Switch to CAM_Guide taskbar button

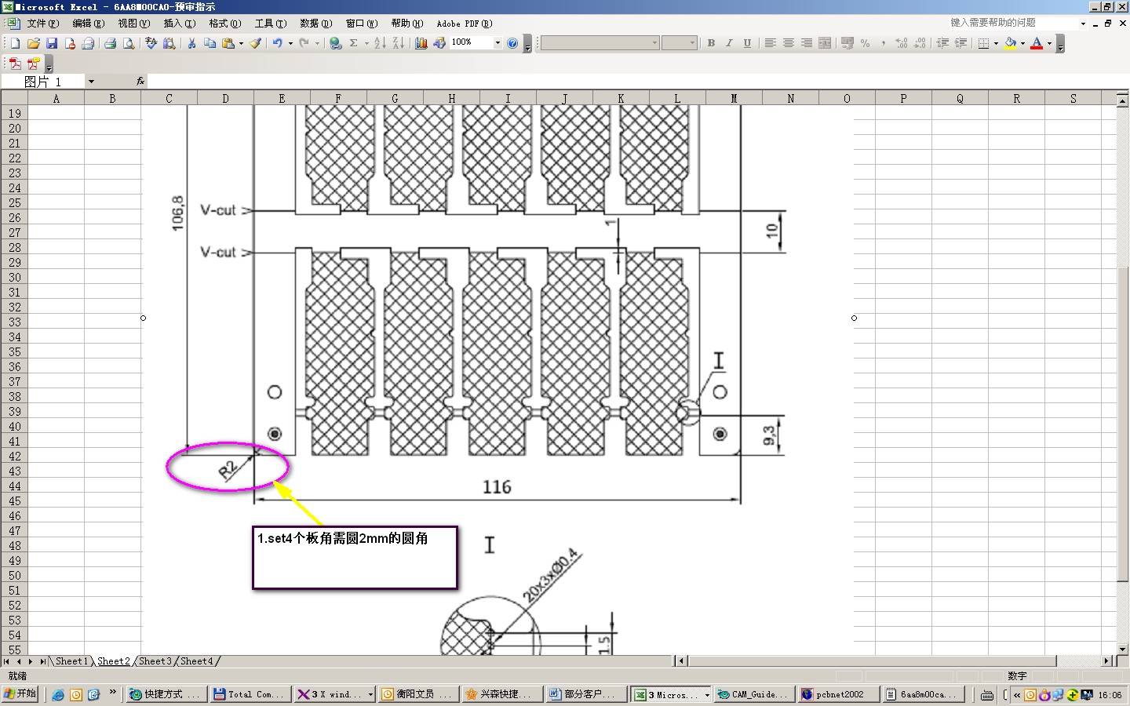tap(753, 694)
